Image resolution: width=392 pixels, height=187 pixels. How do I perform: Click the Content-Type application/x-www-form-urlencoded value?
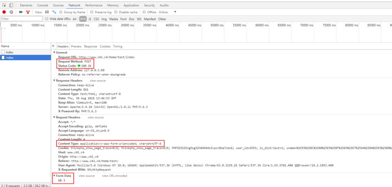[121, 144]
